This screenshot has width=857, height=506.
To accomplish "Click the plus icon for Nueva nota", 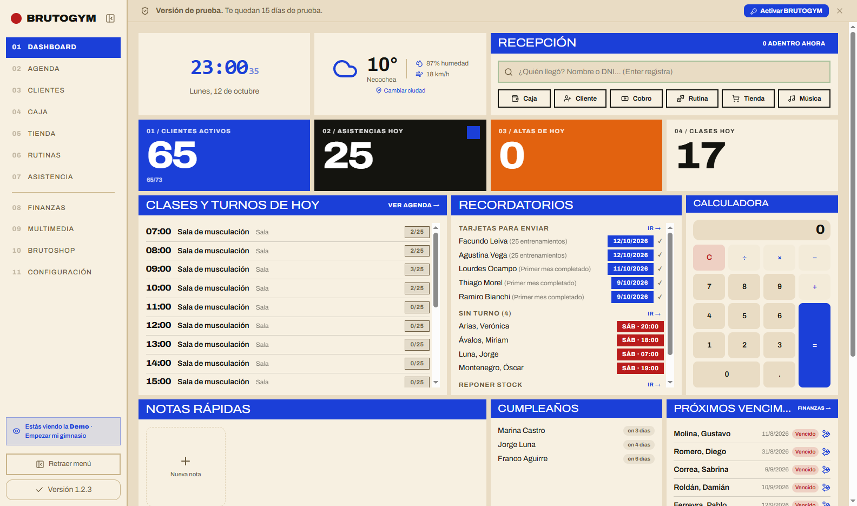I will (x=186, y=461).
